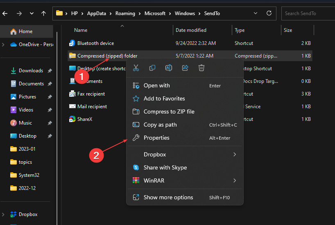The height and width of the screenshot is (225, 335).
Task: Click the Search SendTo field
Action: [x=307, y=13]
